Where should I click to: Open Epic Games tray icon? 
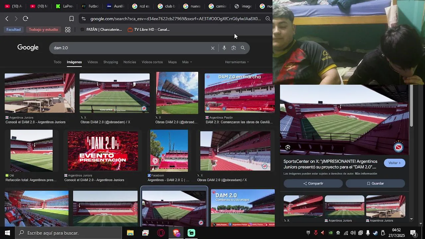pos(308,233)
